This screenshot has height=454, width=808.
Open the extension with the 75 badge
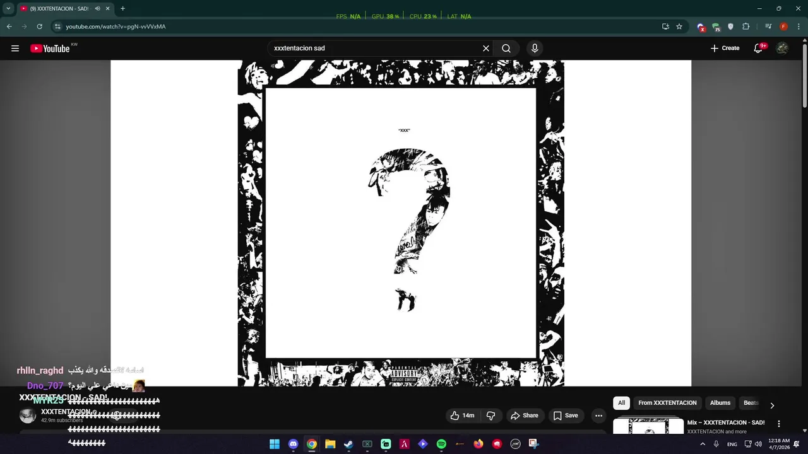[x=716, y=27]
